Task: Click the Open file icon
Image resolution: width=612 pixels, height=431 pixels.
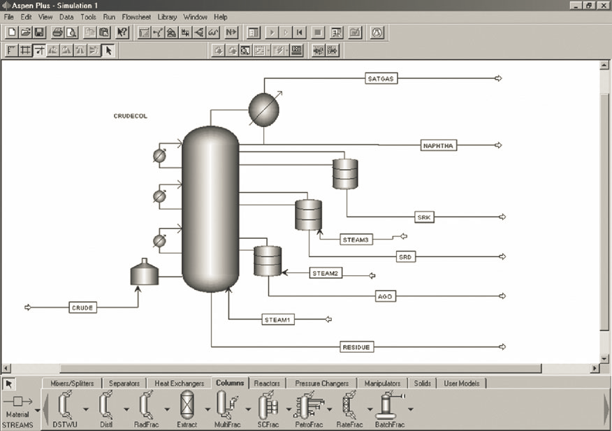Action: [x=25, y=32]
